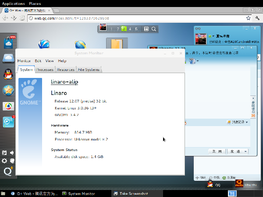This screenshot has height=197, width=263.
Task: Expand the chat side panel arrow
Action: pyautogui.click(x=253, y=98)
